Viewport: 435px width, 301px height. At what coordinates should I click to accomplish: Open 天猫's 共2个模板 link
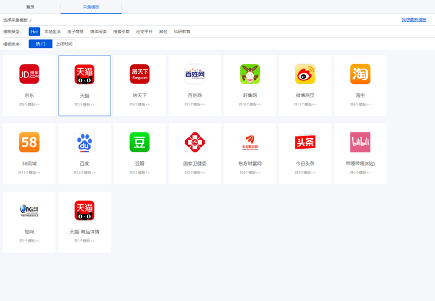[85, 105]
